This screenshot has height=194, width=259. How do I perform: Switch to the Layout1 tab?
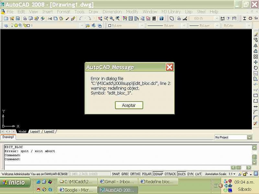click(35, 132)
